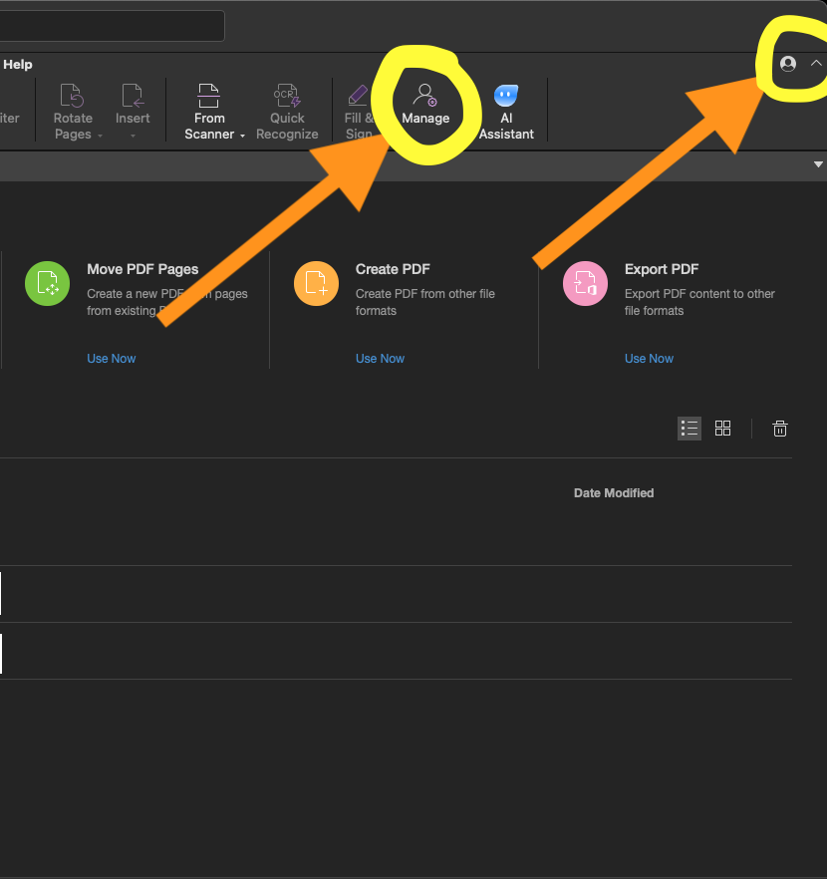The height and width of the screenshot is (879, 827).
Task: Open the Help menu tab
Action: click(18, 65)
